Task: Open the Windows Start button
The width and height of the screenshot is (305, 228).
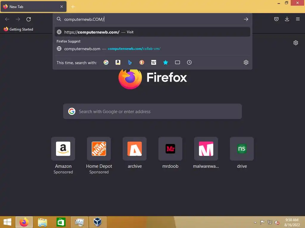Action: (7, 222)
